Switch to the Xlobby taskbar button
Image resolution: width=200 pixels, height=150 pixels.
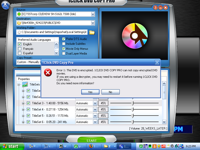(x=49, y=146)
